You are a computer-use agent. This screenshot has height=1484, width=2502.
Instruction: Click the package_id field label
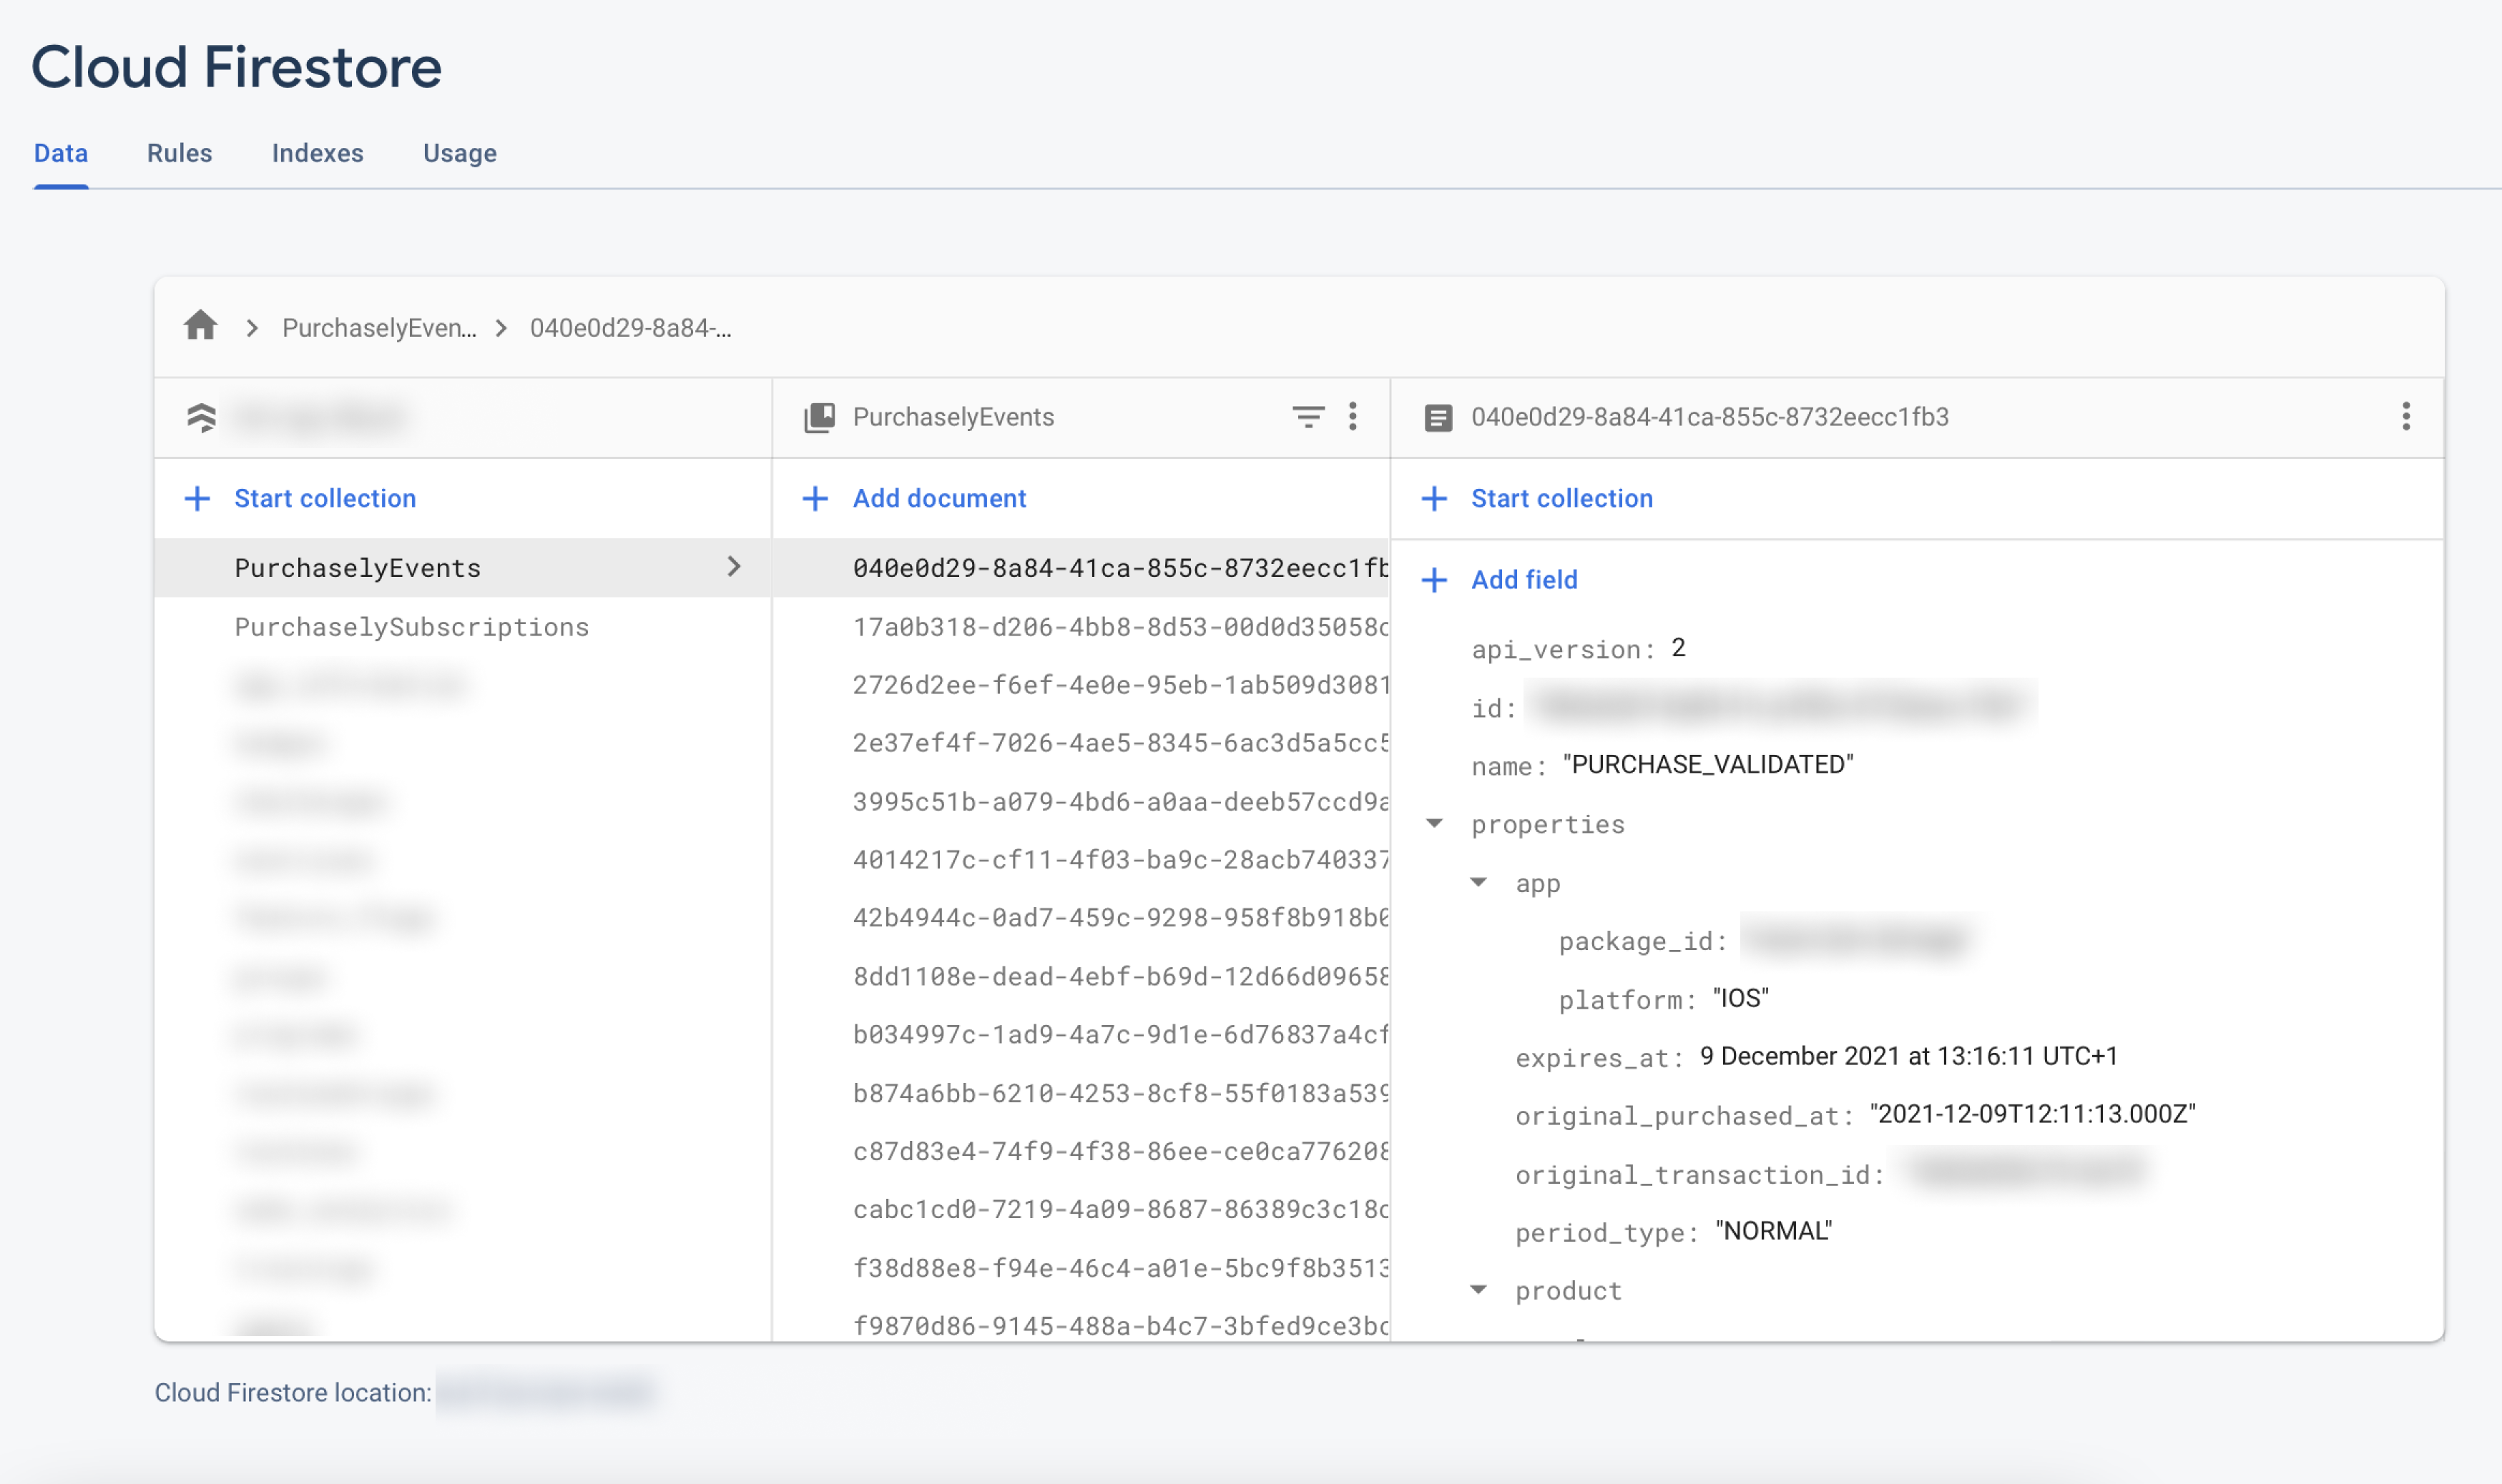(1643, 941)
